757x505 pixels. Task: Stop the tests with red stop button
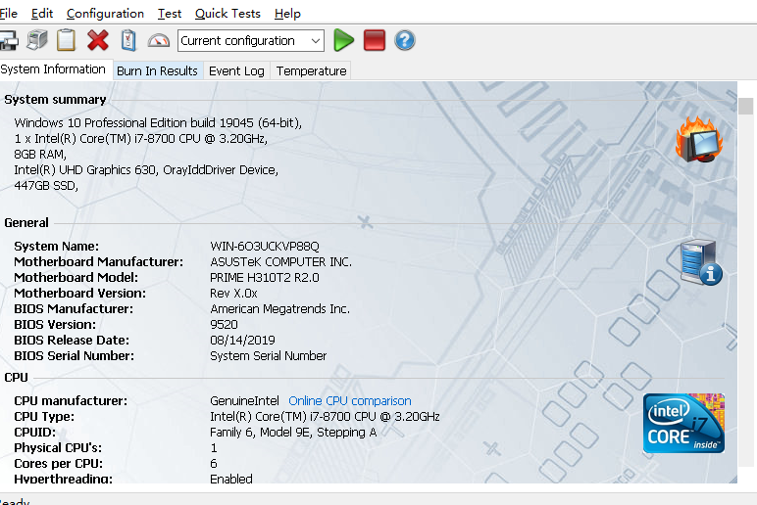pyautogui.click(x=375, y=40)
